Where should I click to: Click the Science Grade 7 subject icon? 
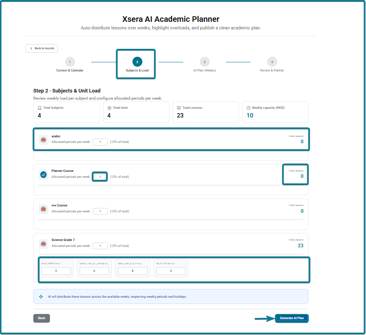43,244
